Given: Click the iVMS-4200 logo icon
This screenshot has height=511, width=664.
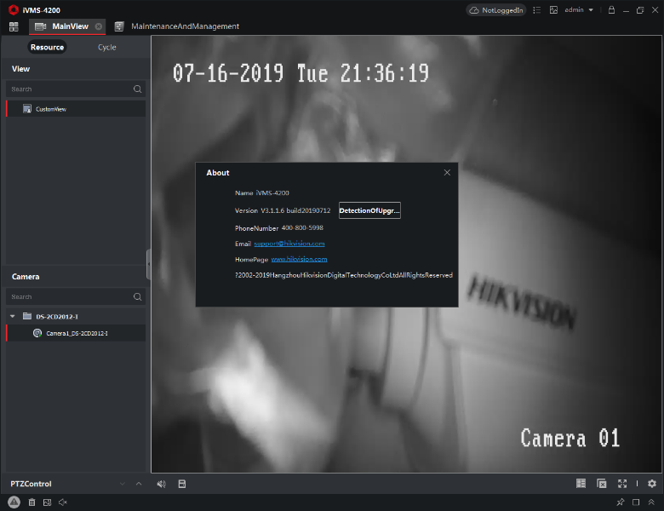Looking at the screenshot, I should pyautogui.click(x=14, y=9).
